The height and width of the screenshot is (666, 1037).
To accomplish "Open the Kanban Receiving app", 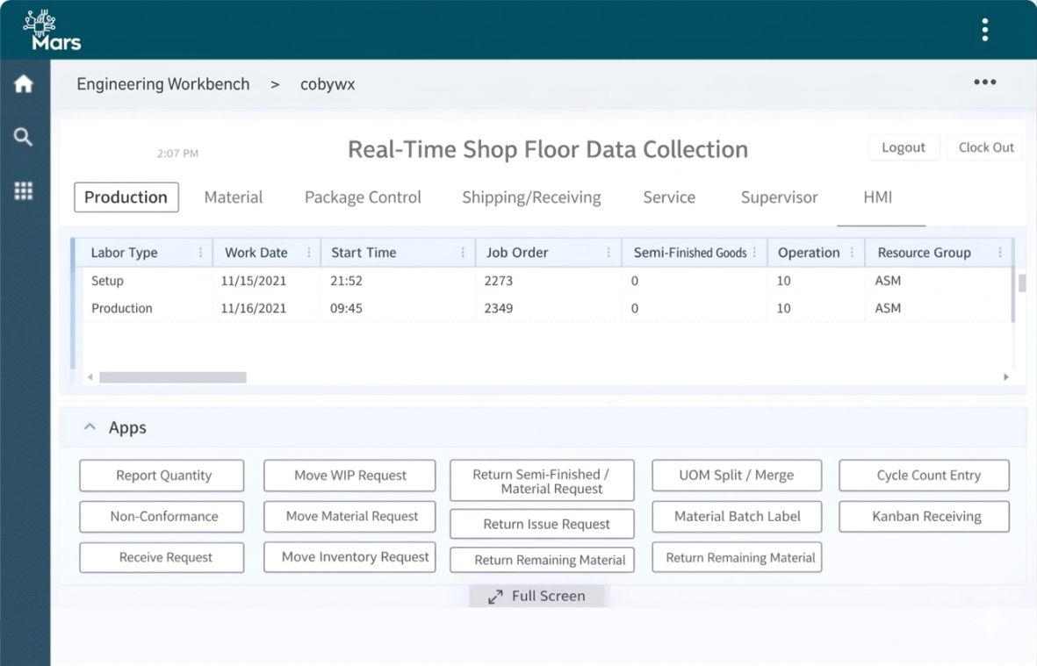I will (925, 517).
